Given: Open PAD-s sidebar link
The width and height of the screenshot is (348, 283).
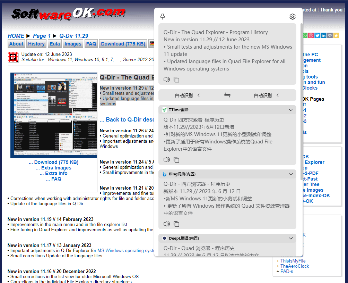Looking at the screenshot, I should coord(287,272).
